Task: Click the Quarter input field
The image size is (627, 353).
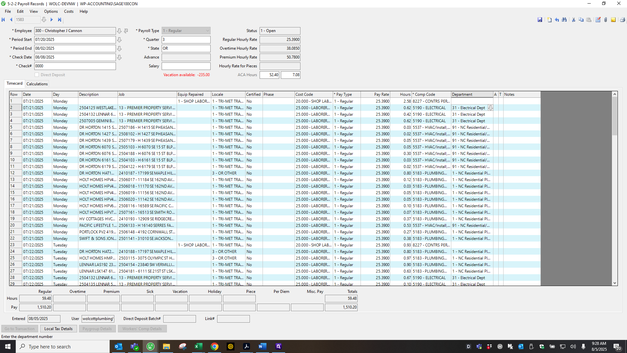Action: (186, 40)
